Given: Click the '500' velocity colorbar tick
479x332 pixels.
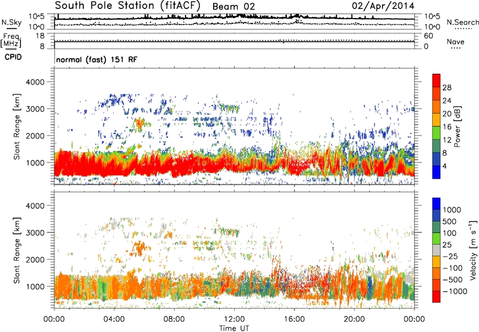Looking at the screenshot, I should tap(450, 222).
